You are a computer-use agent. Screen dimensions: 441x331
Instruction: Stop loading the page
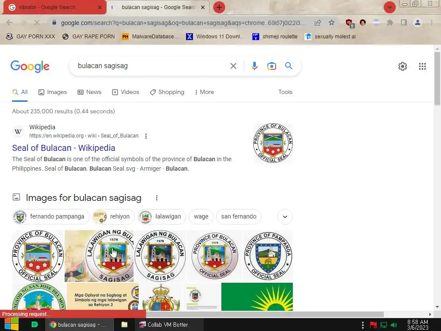pyautogui.click(x=37, y=22)
